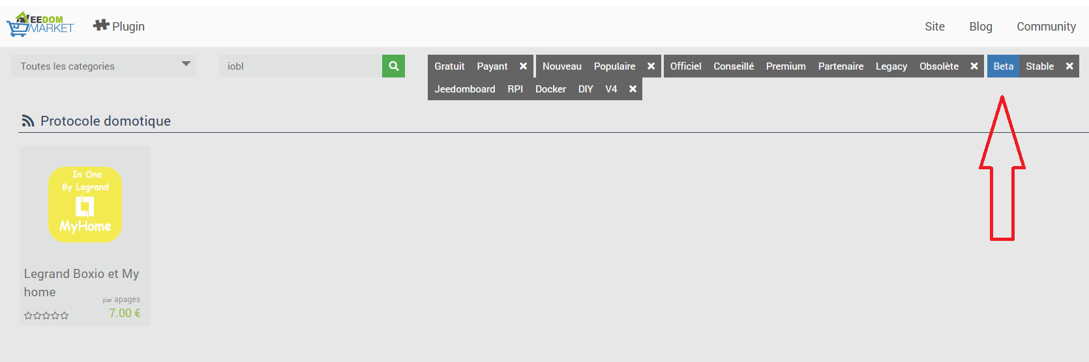The height and width of the screenshot is (362, 1089).
Task: Toggle the Premium filter
Action: pos(786,66)
